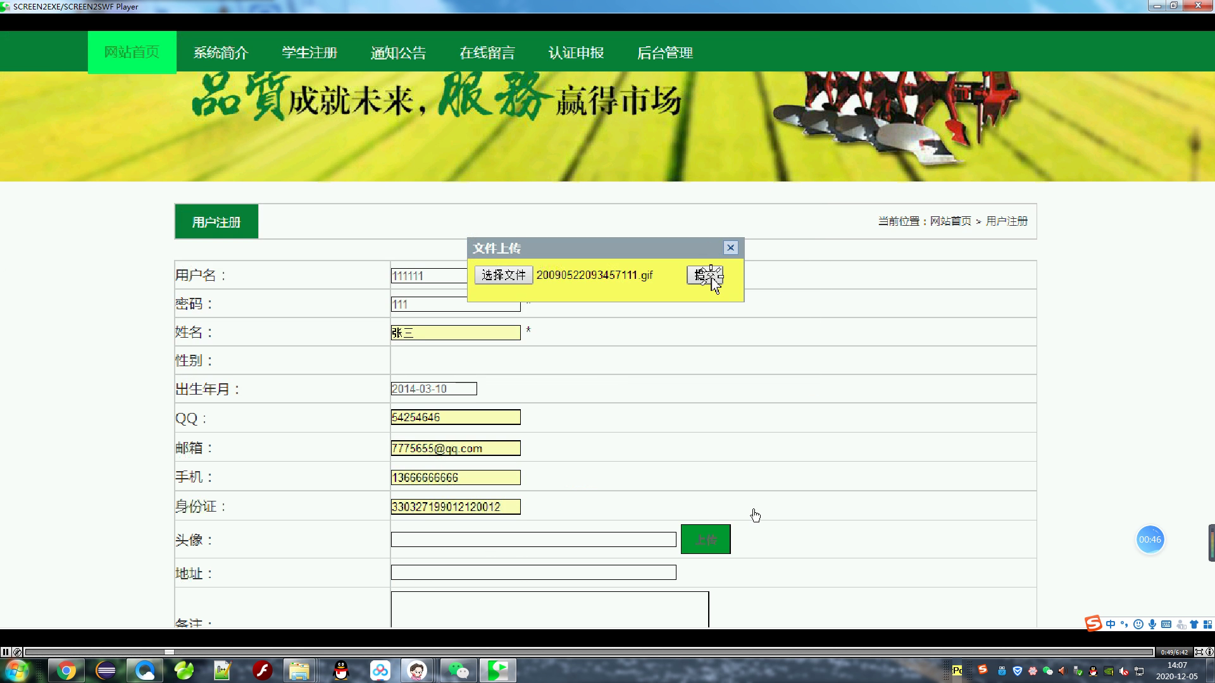This screenshot has height=683, width=1215.
Task: Open Baidu Netdisk from the taskbar
Action: [380, 670]
